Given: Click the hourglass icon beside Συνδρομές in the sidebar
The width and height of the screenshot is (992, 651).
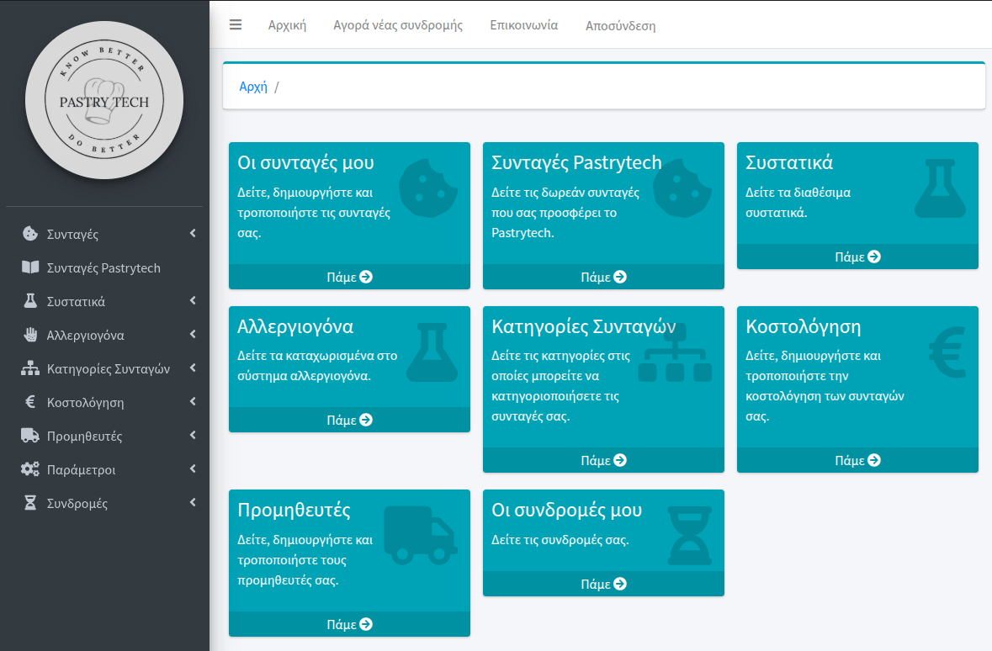Looking at the screenshot, I should 29,502.
